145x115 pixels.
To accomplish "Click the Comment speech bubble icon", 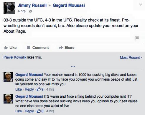I will point(29,48).
